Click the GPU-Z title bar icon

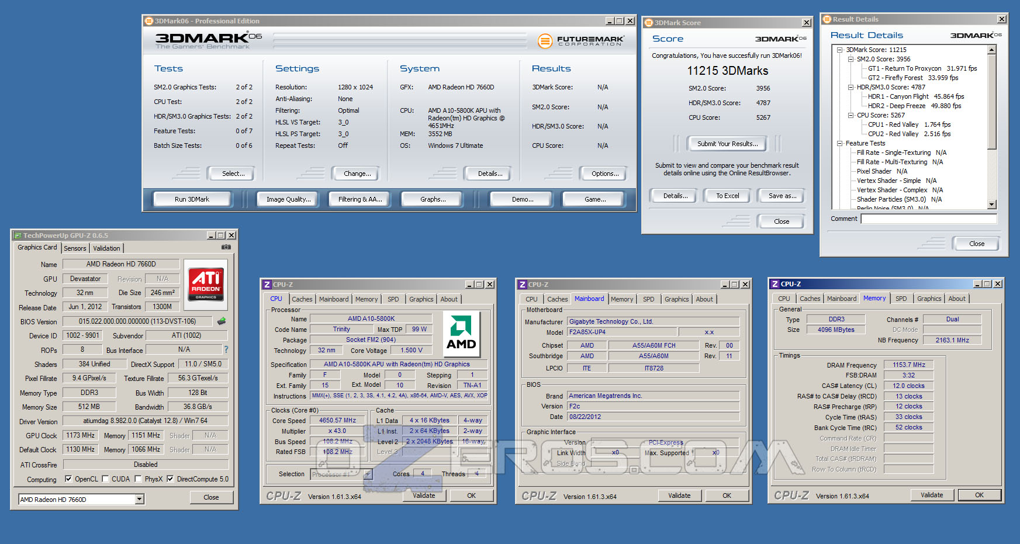(x=18, y=235)
